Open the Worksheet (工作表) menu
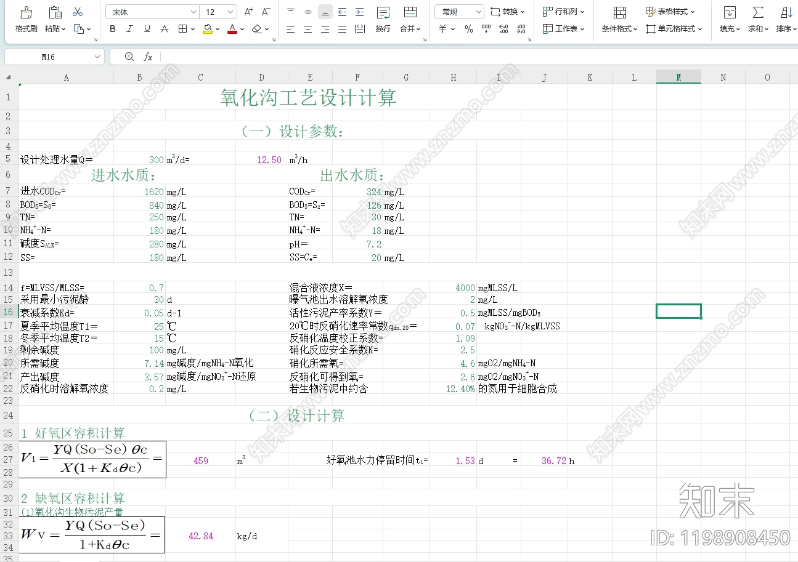The height and width of the screenshot is (562, 798). (564, 29)
